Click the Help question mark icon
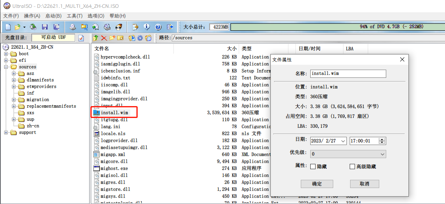This screenshot has width=445, height=204. click(158, 27)
